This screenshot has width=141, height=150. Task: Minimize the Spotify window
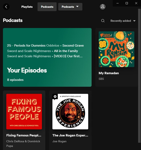tap(117, 3)
